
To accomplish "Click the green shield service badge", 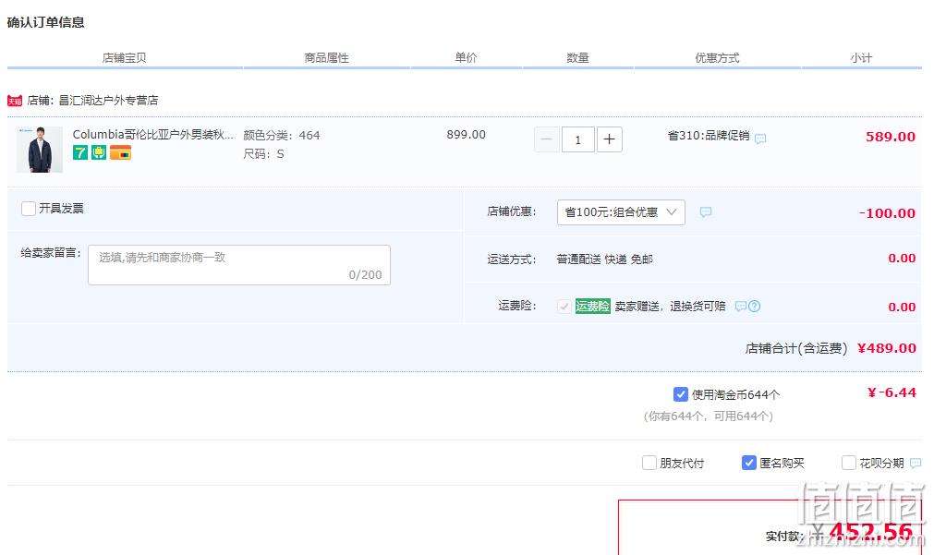I will point(98,153).
